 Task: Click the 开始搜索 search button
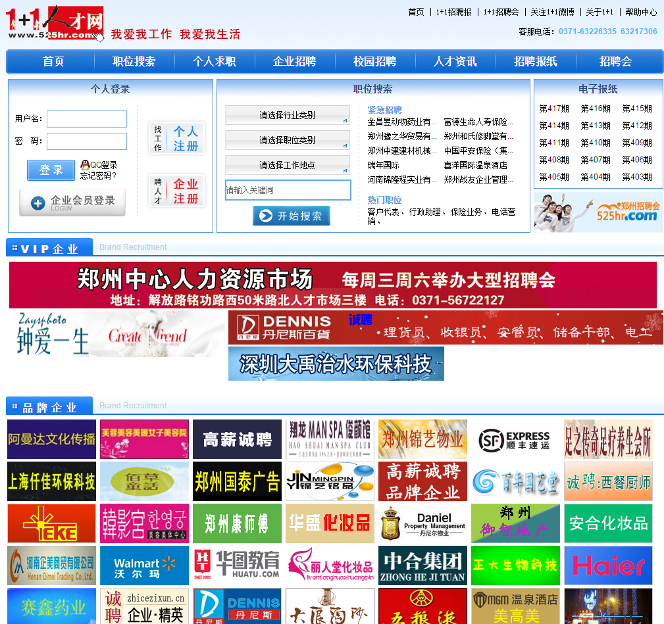point(292,216)
